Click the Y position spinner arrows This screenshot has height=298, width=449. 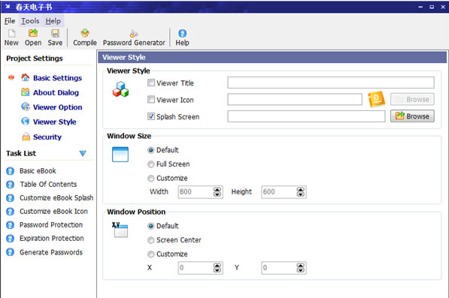(300, 268)
